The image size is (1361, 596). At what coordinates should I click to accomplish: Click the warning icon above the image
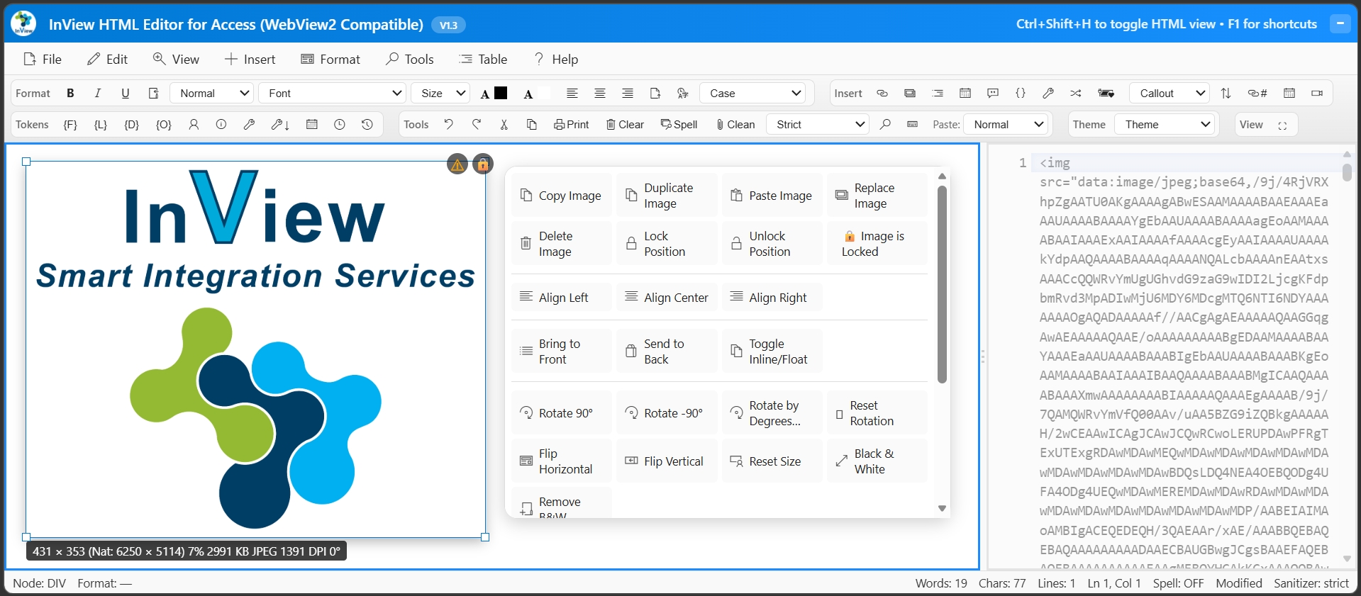[x=457, y=165]
